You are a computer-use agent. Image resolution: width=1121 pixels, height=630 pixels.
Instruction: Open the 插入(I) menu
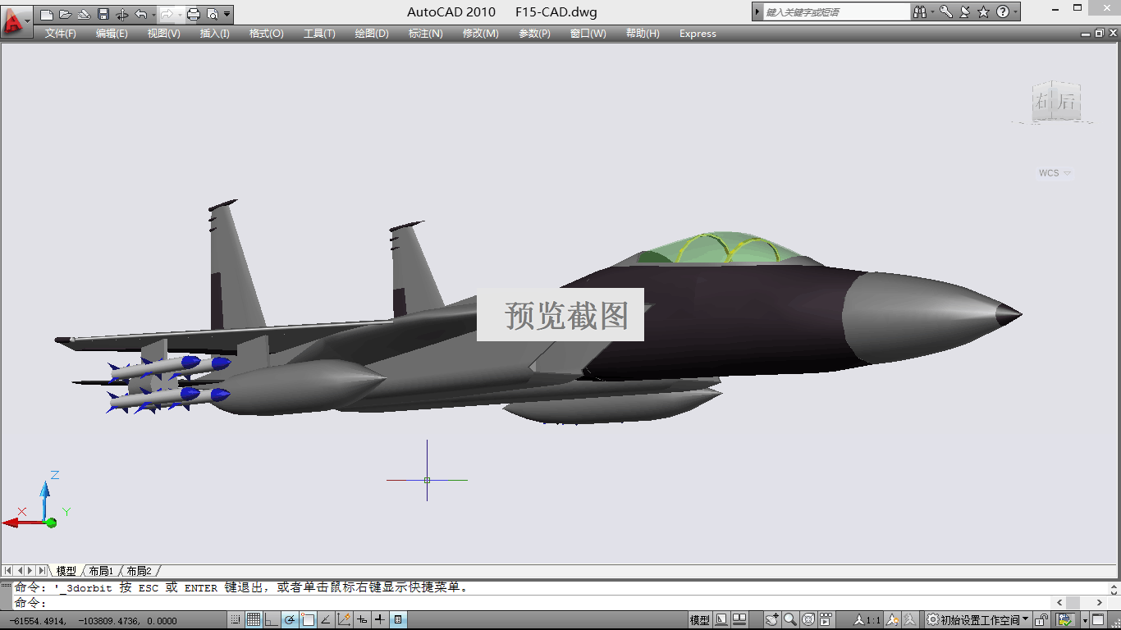coord(214,34)
